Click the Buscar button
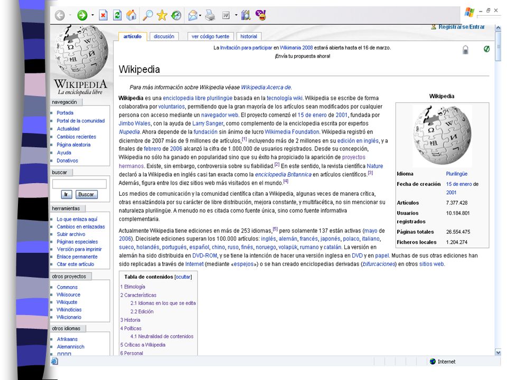The image size is (507, 380). (x=86, y=194)
